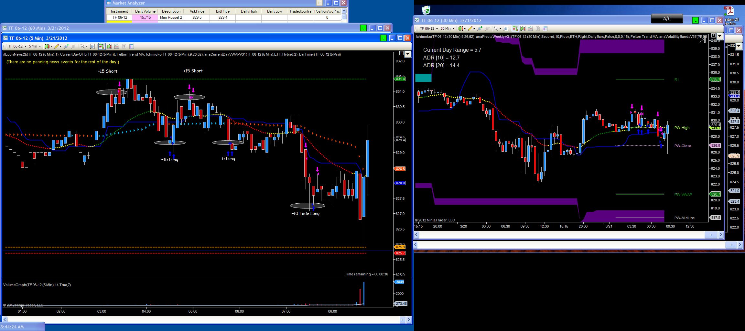Click 30 Min chart horizontal scrollbar left arrow

pos(416,235)
